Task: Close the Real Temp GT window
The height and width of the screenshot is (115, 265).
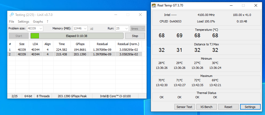Action: [x=256, y=5]
